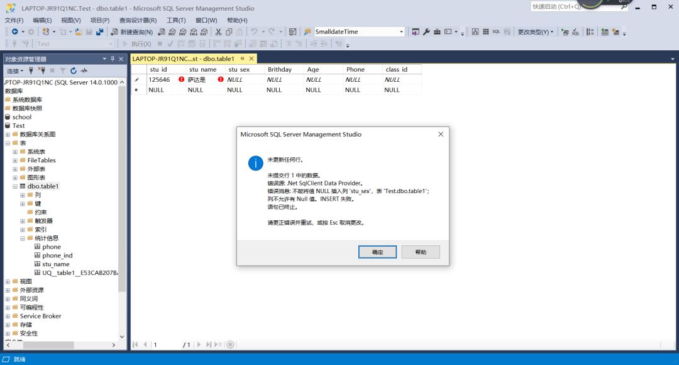Show the Diagram pane icon
Image resolution: width=679 pixels, height=365 pixels.
(x=475, y=31)
